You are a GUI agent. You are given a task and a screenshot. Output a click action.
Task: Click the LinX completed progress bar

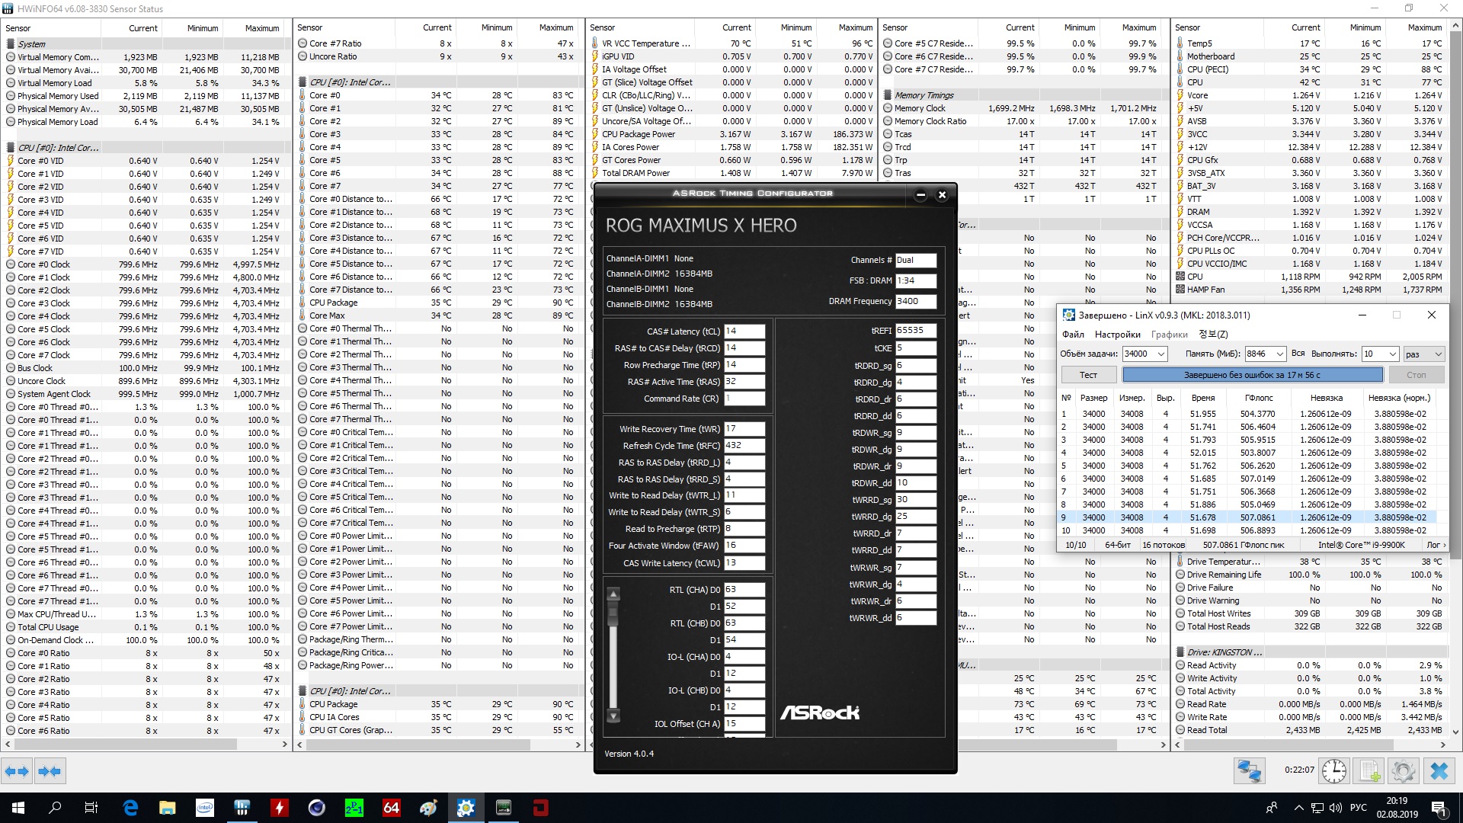(1252, 375)
